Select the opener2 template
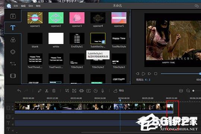Viewport: 201px width, 134px height. [x=56, y=18]
